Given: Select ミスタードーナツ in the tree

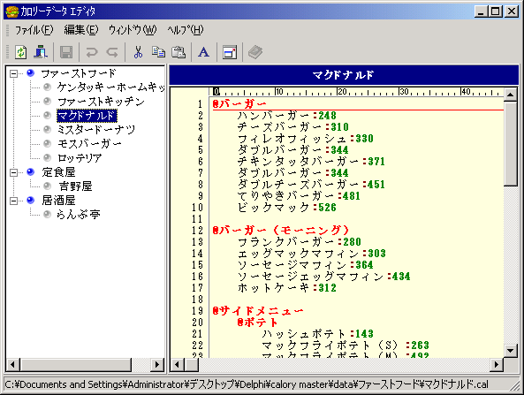Looking at the screenshot, I should click(96, 130).
